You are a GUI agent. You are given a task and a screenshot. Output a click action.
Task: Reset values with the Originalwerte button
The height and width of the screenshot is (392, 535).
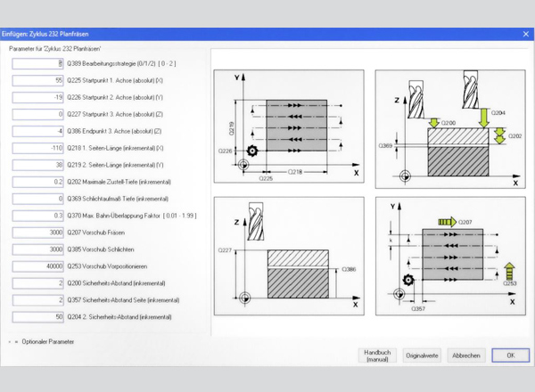[421, 355]
